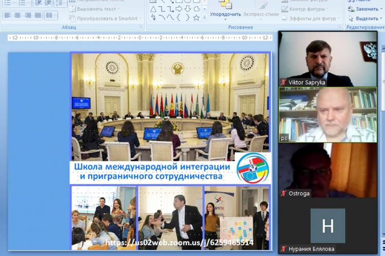Click the Выделить select button
This screenshot has height=256, width=385.
coord(363,18)
